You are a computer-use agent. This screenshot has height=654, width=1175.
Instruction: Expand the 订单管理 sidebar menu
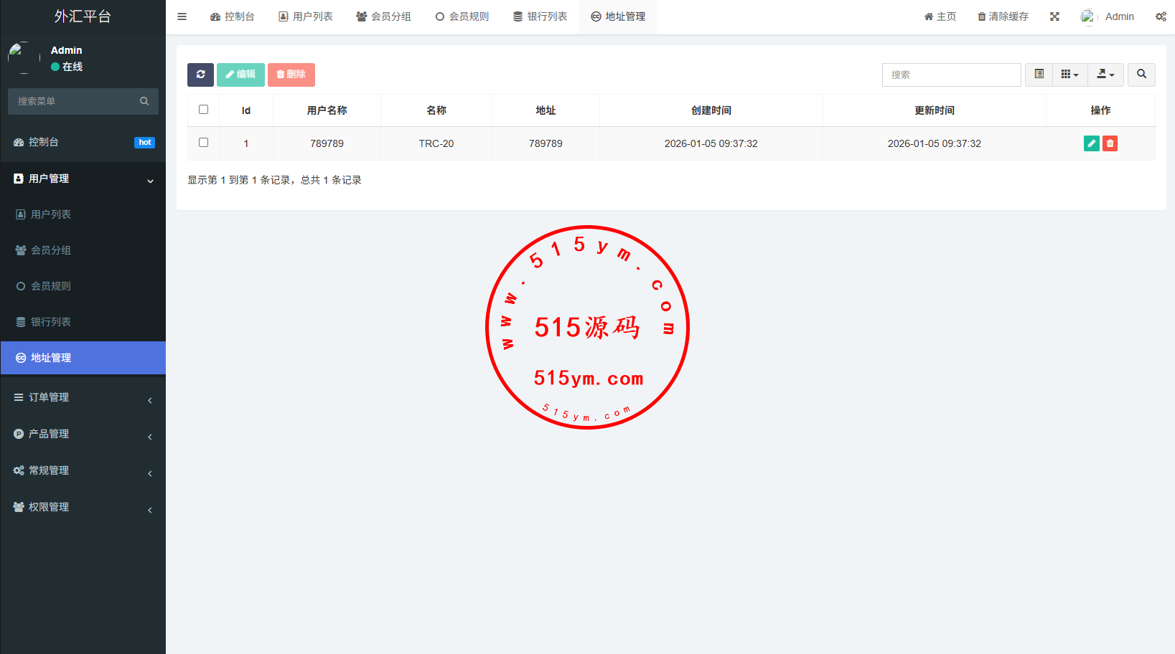pyautogui.click(x=83, y=397)
